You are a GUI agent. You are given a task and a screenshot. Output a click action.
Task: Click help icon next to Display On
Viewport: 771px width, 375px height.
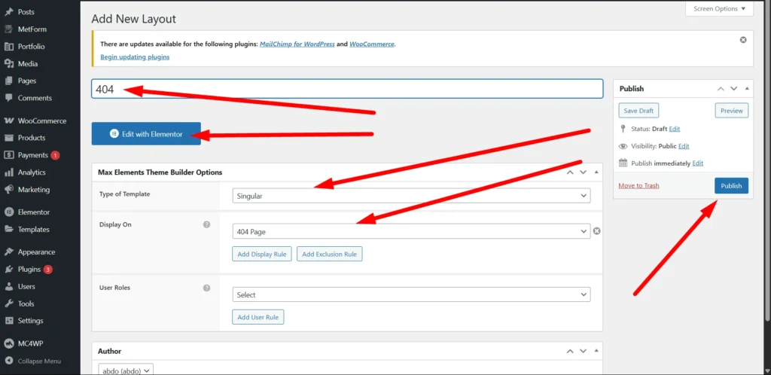[206, 224]
